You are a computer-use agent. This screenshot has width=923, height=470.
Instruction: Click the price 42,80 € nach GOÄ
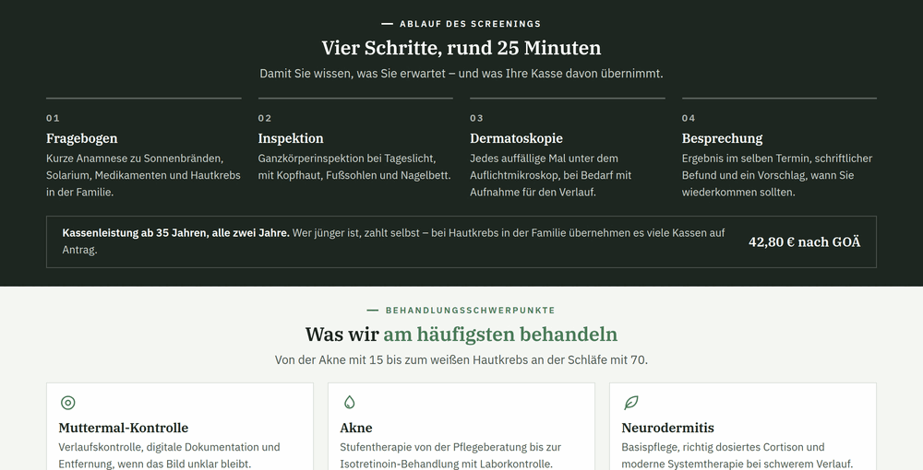[x=804, y=242]
